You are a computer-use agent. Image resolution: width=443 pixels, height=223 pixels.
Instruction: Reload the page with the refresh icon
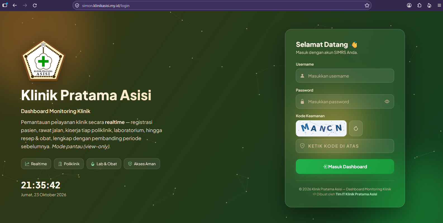click(35, 5)
